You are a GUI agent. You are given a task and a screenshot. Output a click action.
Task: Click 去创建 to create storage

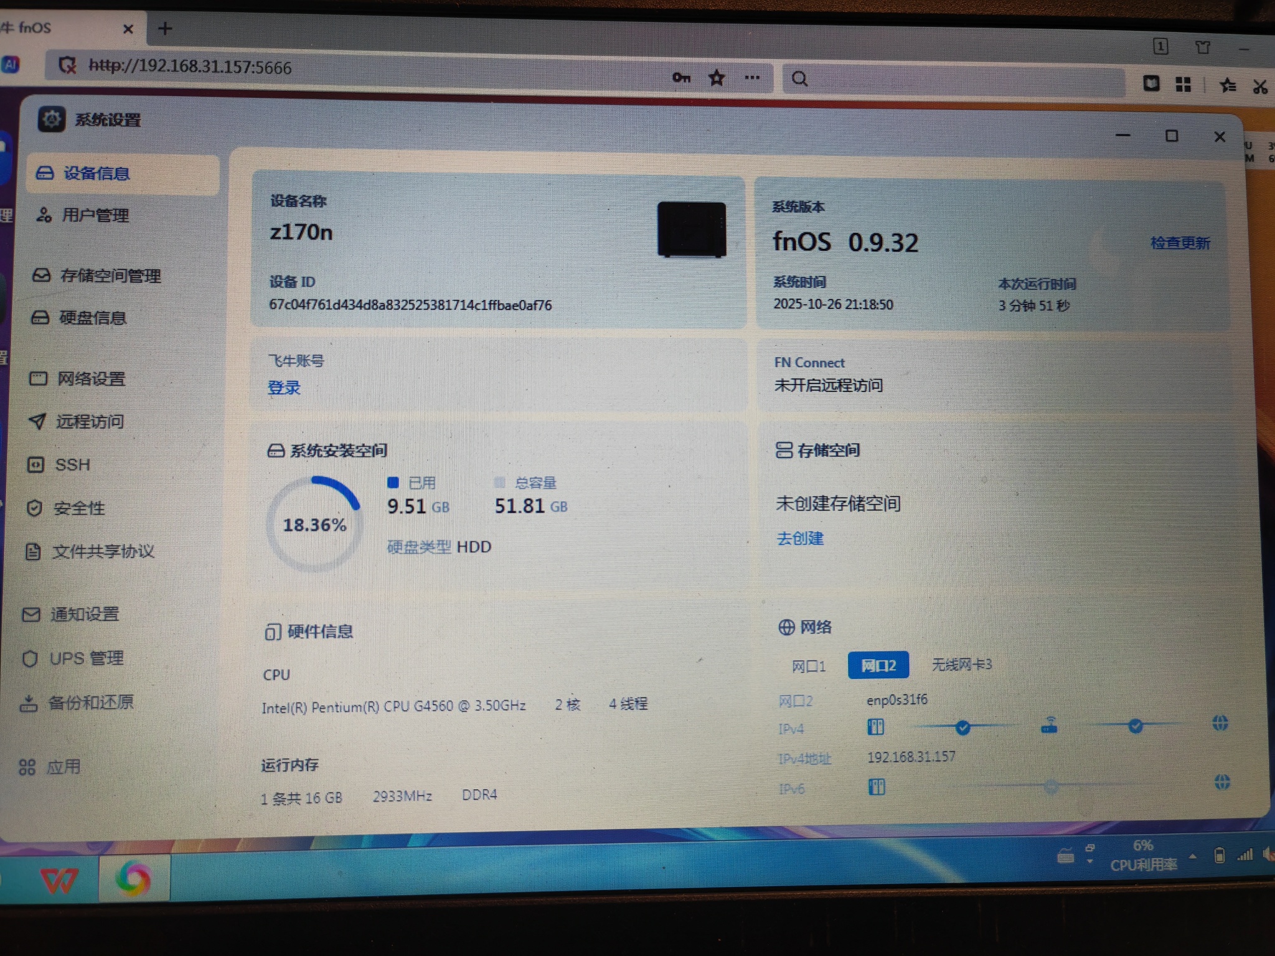800,538
